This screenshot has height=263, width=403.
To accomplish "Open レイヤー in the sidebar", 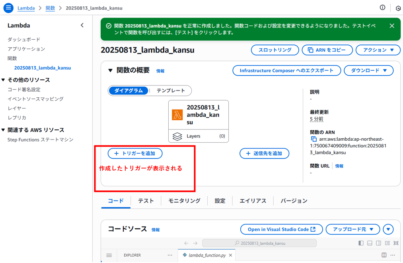I will tap(17, 108).
